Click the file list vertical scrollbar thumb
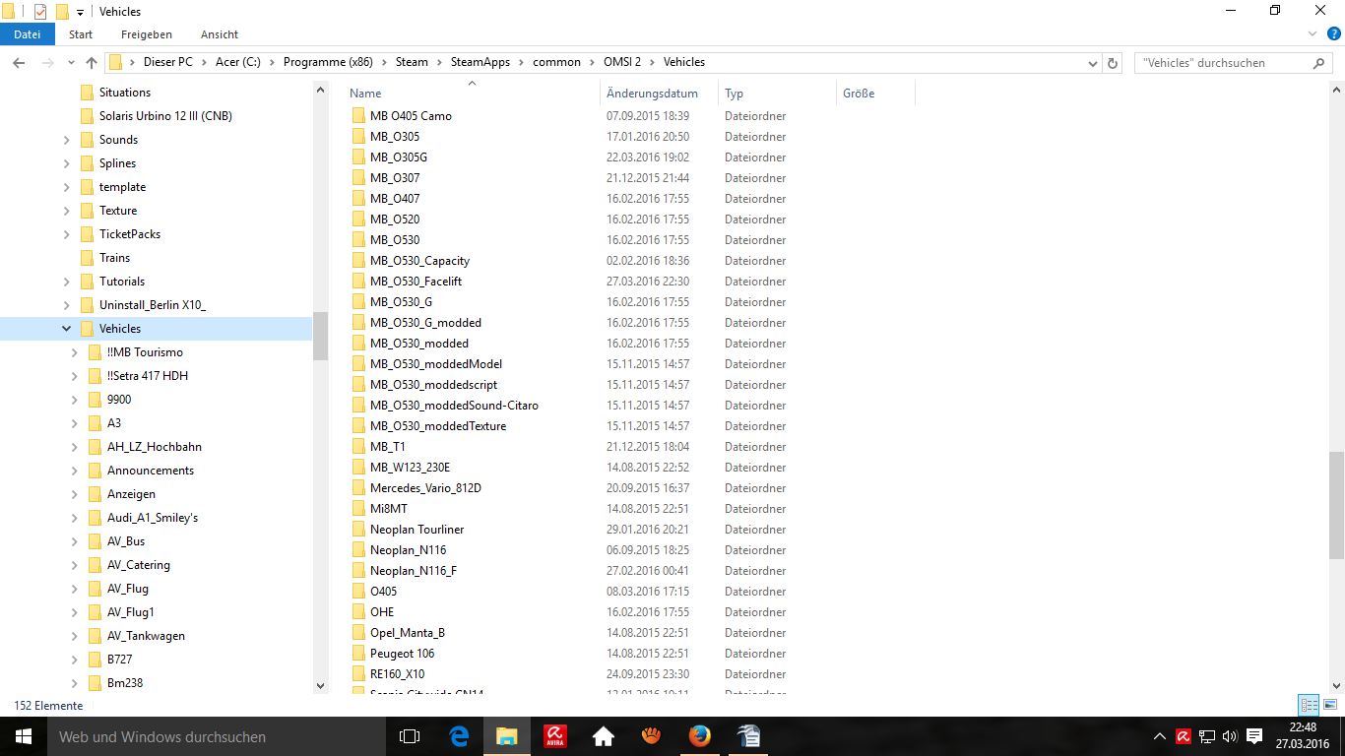Viewport: 1345px width, 756px height. (x=1336, y=506)
